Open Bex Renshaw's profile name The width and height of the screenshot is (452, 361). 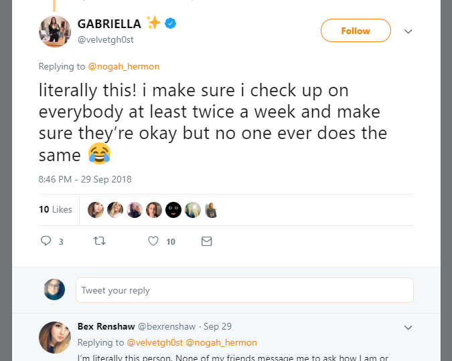tap(106, 326)
